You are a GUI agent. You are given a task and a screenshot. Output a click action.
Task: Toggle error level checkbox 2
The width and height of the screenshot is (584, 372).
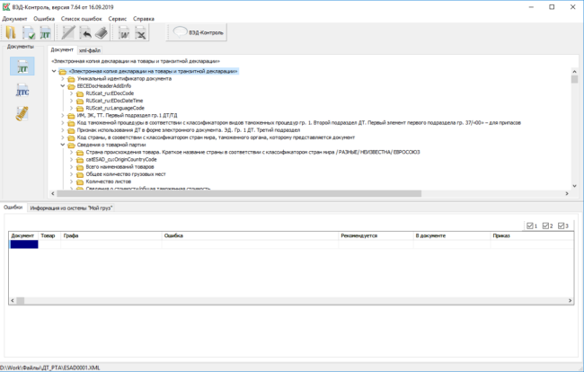coord(547,226)
